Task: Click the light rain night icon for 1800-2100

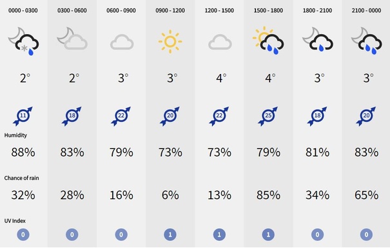Action: click(x=318, y=40)
